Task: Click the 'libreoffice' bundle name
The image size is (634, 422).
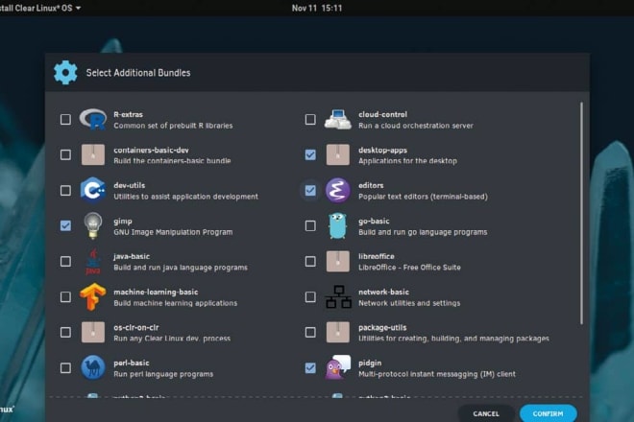Action: (x=376, y=256)
